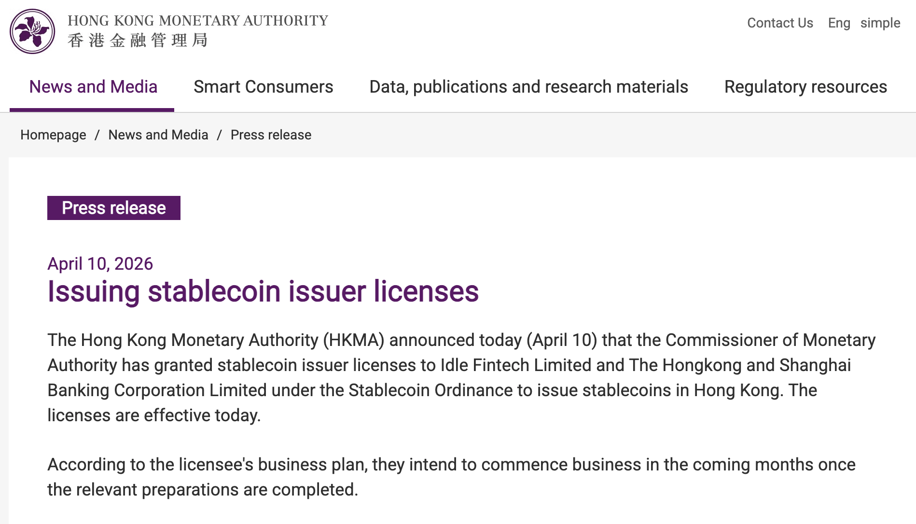Select the simple Chinese language option

pos(880,23)
